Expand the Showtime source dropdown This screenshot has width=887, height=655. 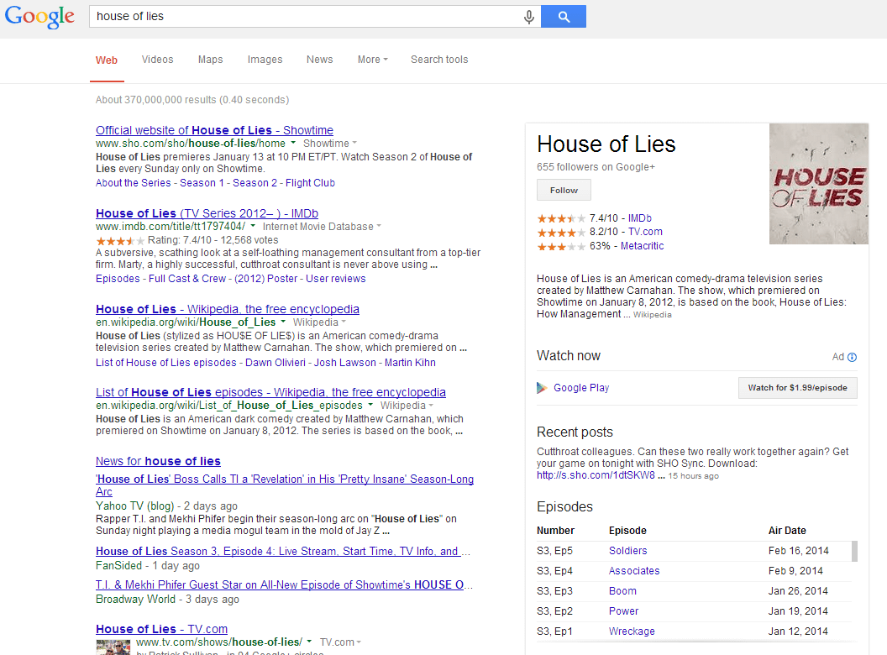pos(330,143)
